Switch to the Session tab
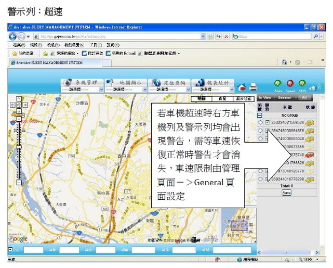Viewport: 333px width, 268px height. (285, 98)
